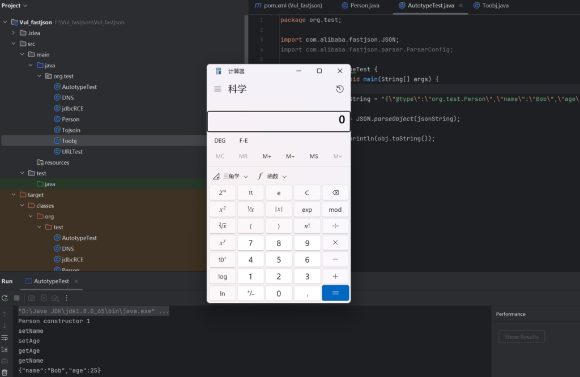Click the minus operator in calculator
This screenshot has height=377, width=580.
click(x=335, y=259)
